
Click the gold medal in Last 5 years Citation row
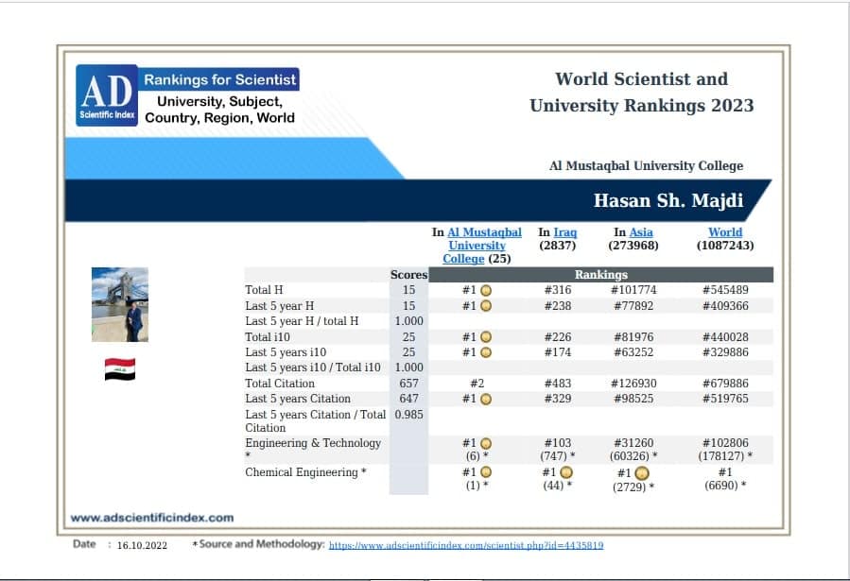point(486,399)
